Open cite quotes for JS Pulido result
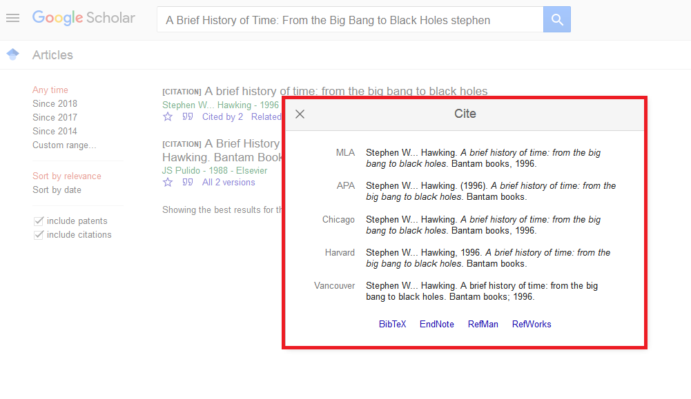The width and height of the screenshot is (691, 399). [x=188, y=182]
